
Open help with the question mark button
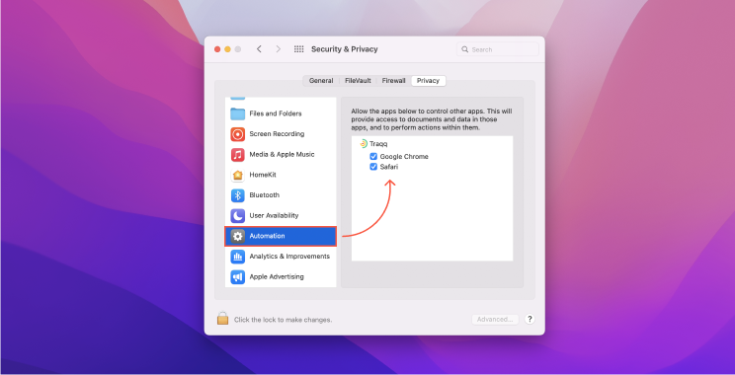(530, 320)
